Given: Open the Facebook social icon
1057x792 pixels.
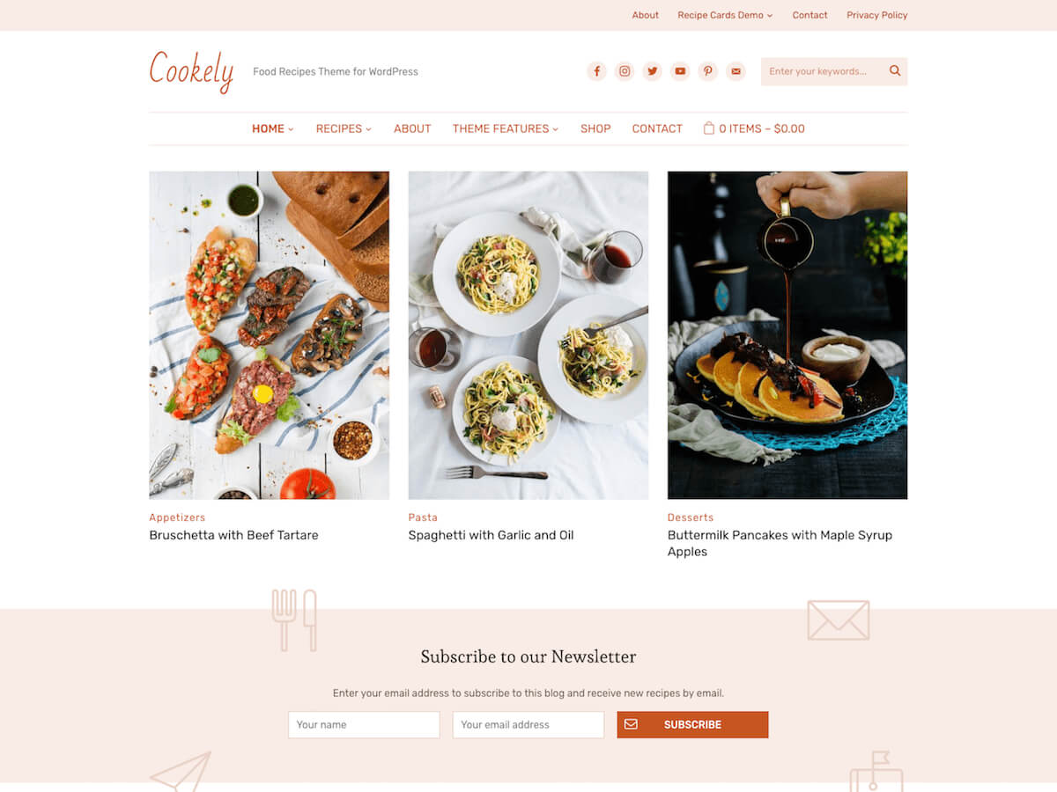Looking at the screenshot, I should click(596, 71).
